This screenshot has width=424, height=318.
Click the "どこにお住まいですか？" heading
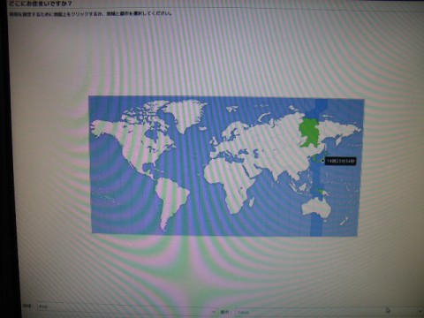pyautogui.click(x=40, y=4)
